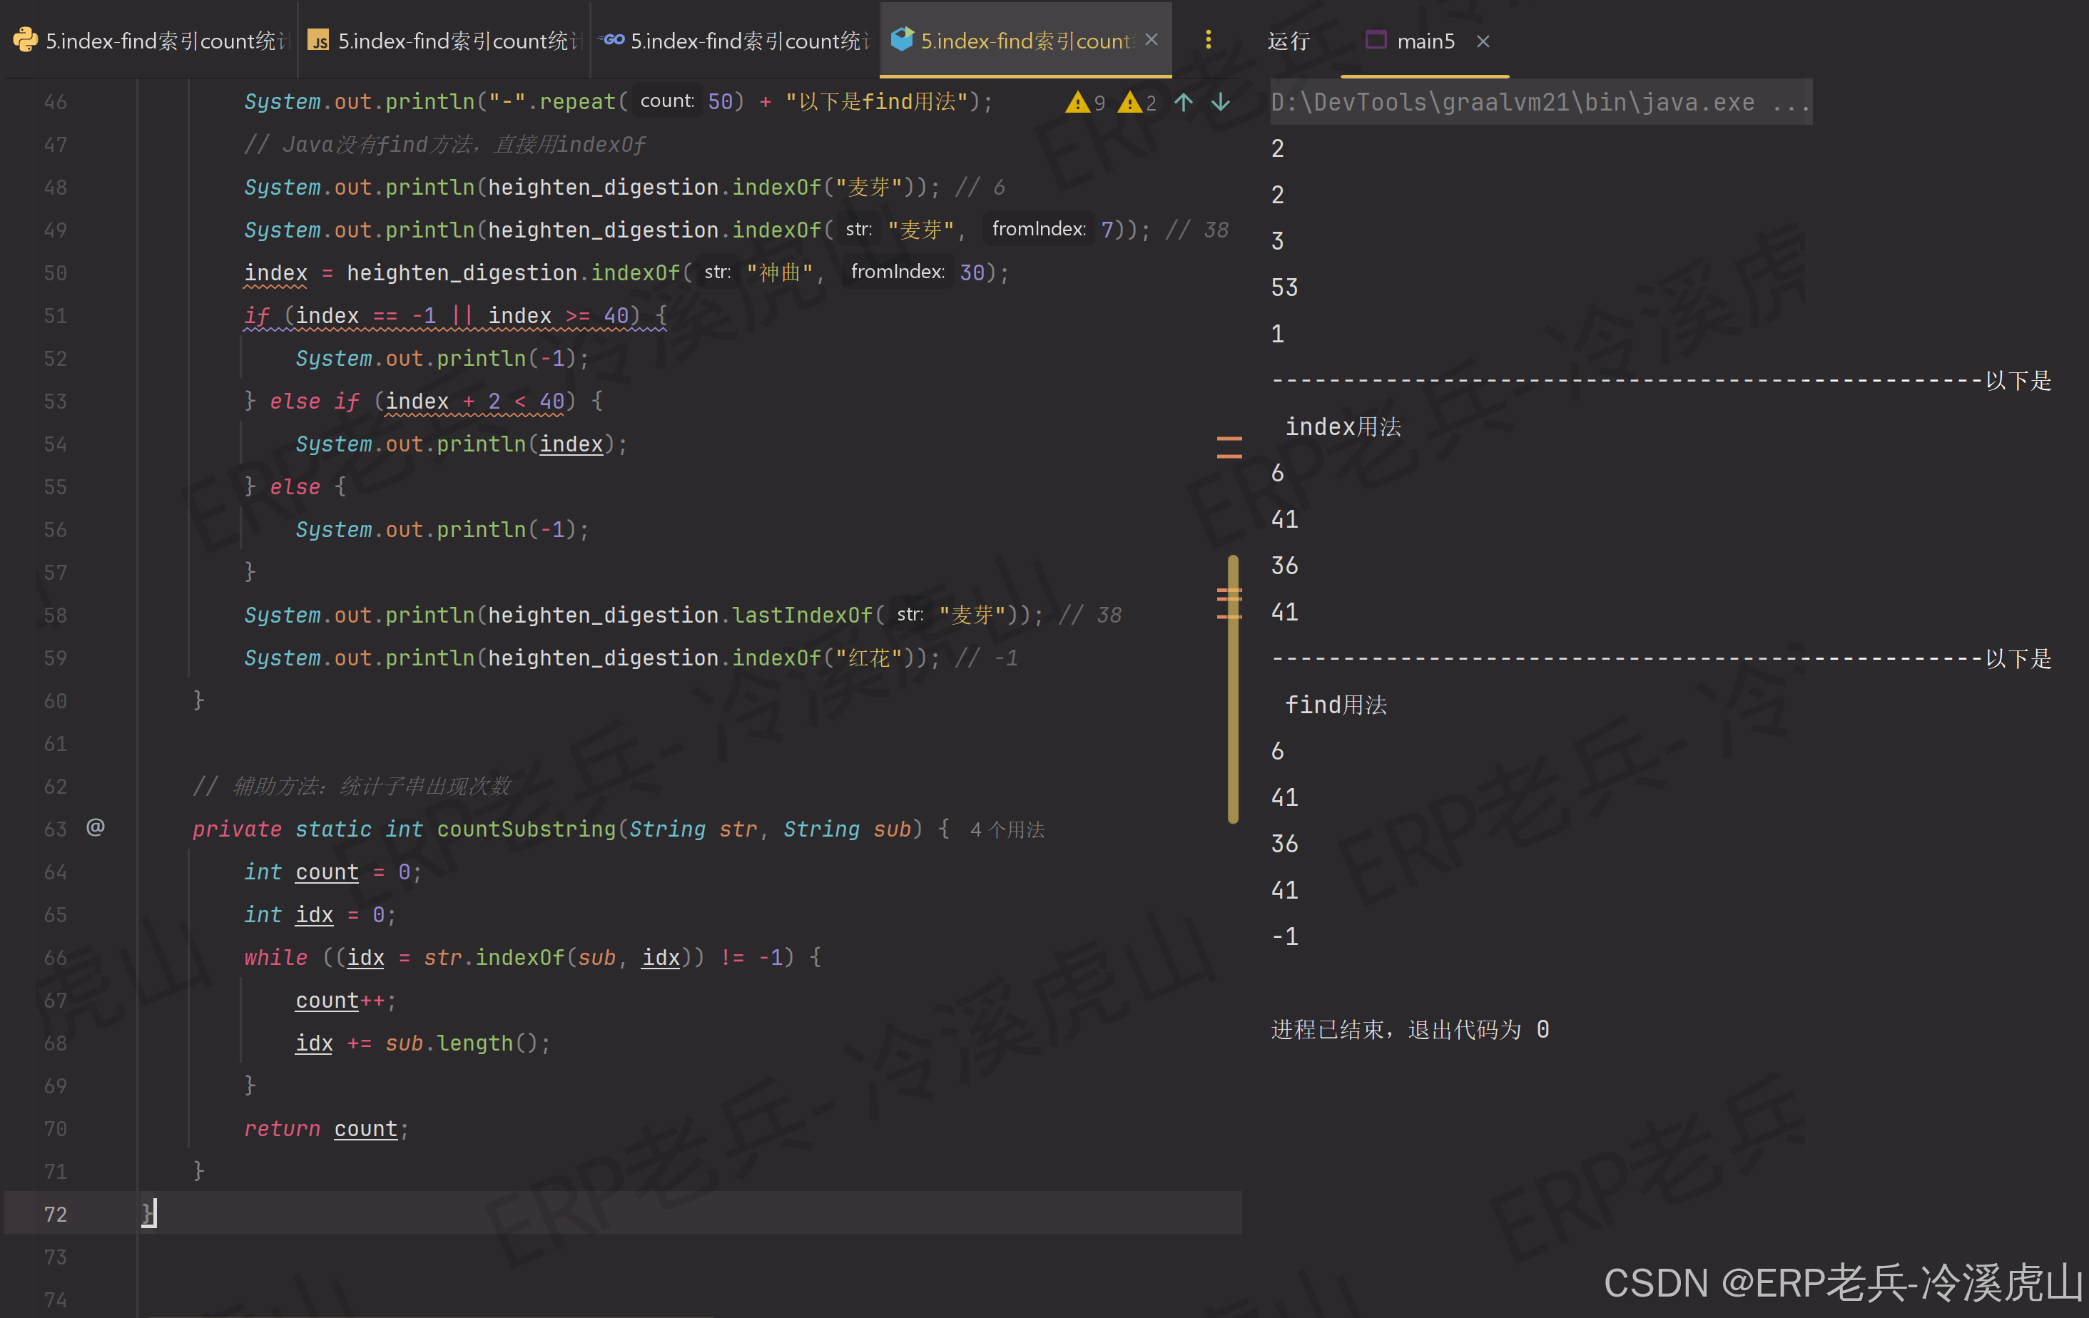
Task: Go to next highlighted error arrow
Action: click(x=1221, y=102)
